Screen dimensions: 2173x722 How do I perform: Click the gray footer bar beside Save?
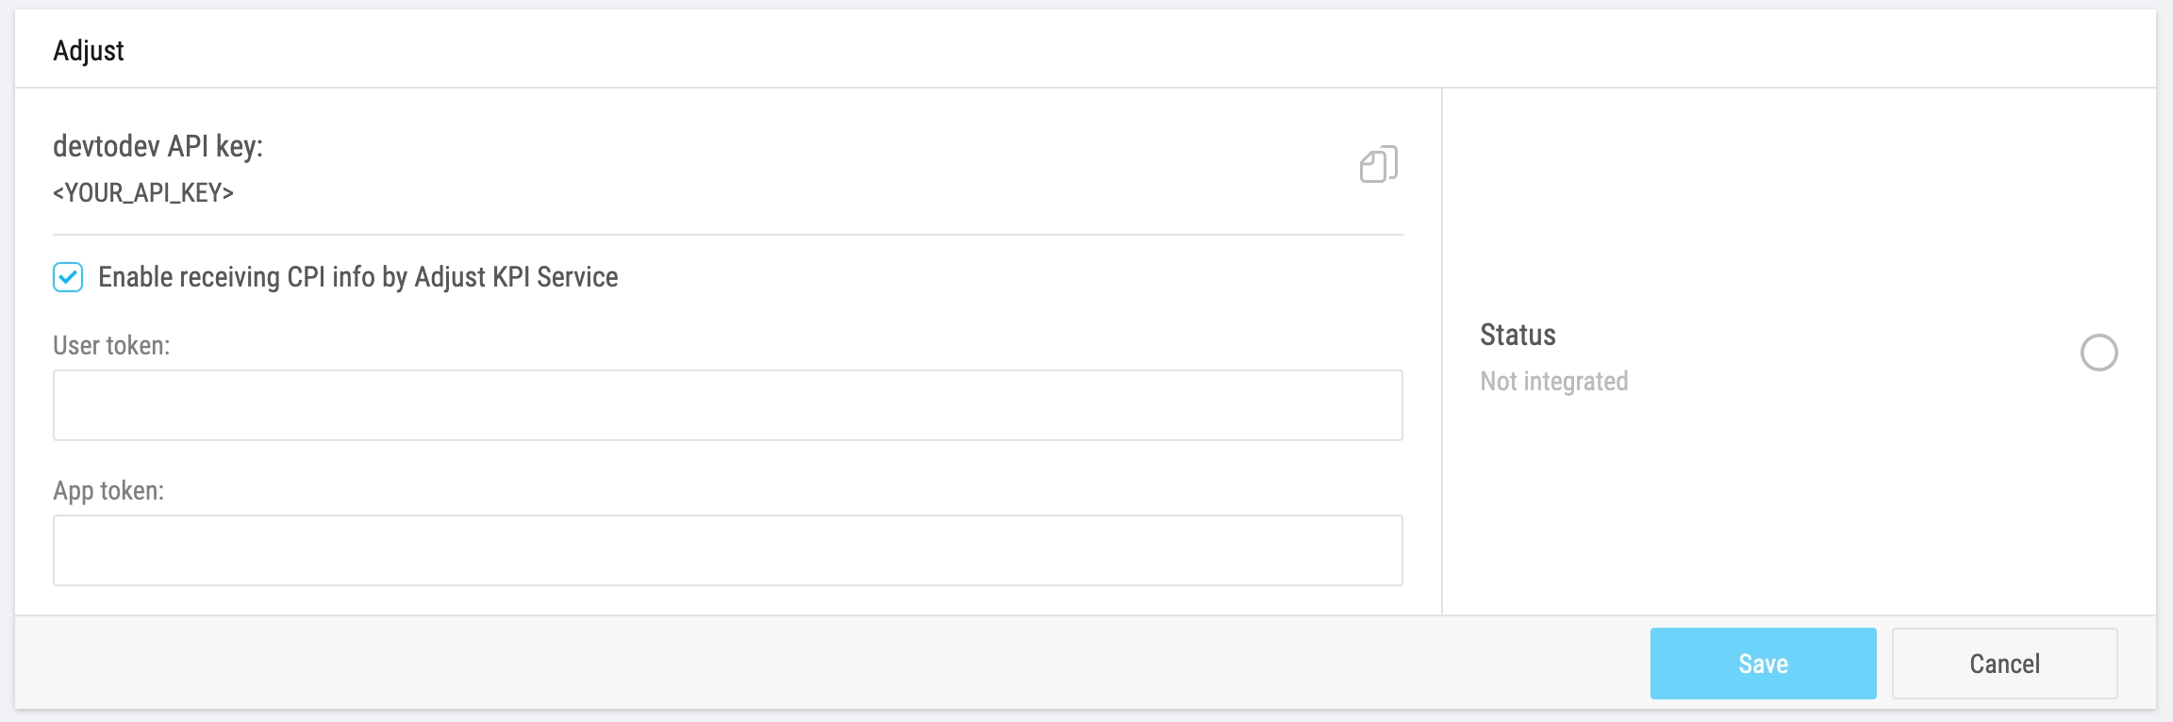[x=830, y=664]
